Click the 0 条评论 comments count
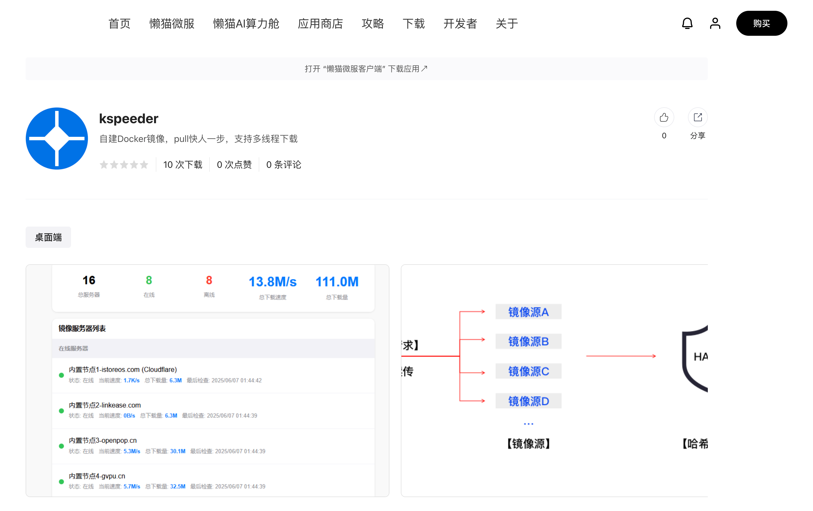Image resolution: width=813 pixels, height=511 pixels. [x=283, y=164]
